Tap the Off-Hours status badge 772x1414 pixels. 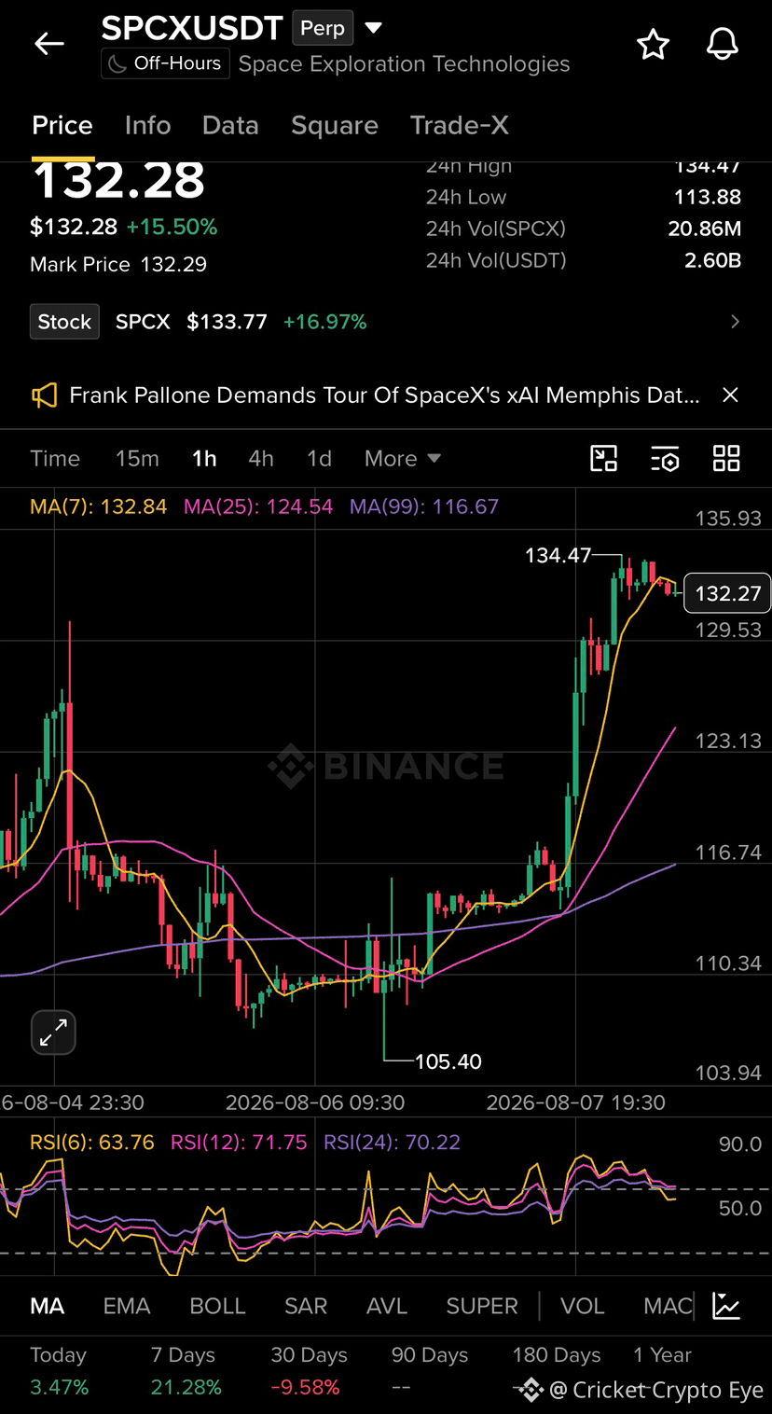click(x=165, y=63)
